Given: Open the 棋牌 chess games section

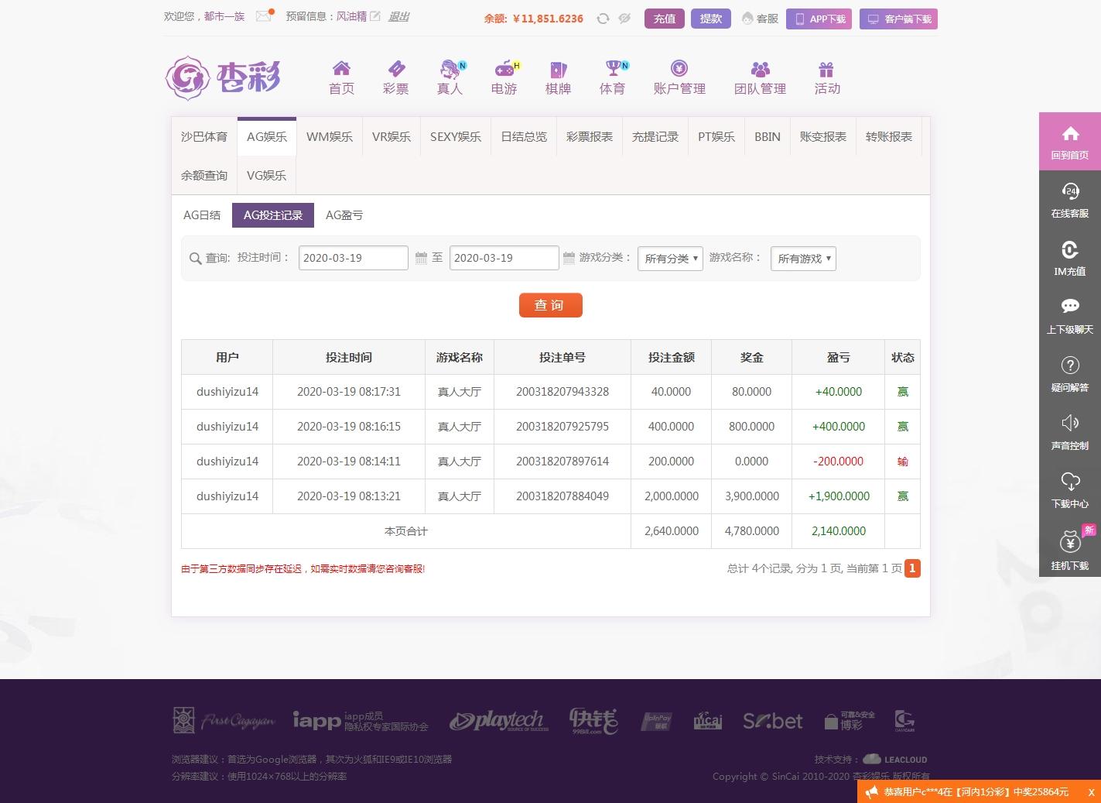Looking at the screenshot, I should pyautogui.click(x=558, y=76).
